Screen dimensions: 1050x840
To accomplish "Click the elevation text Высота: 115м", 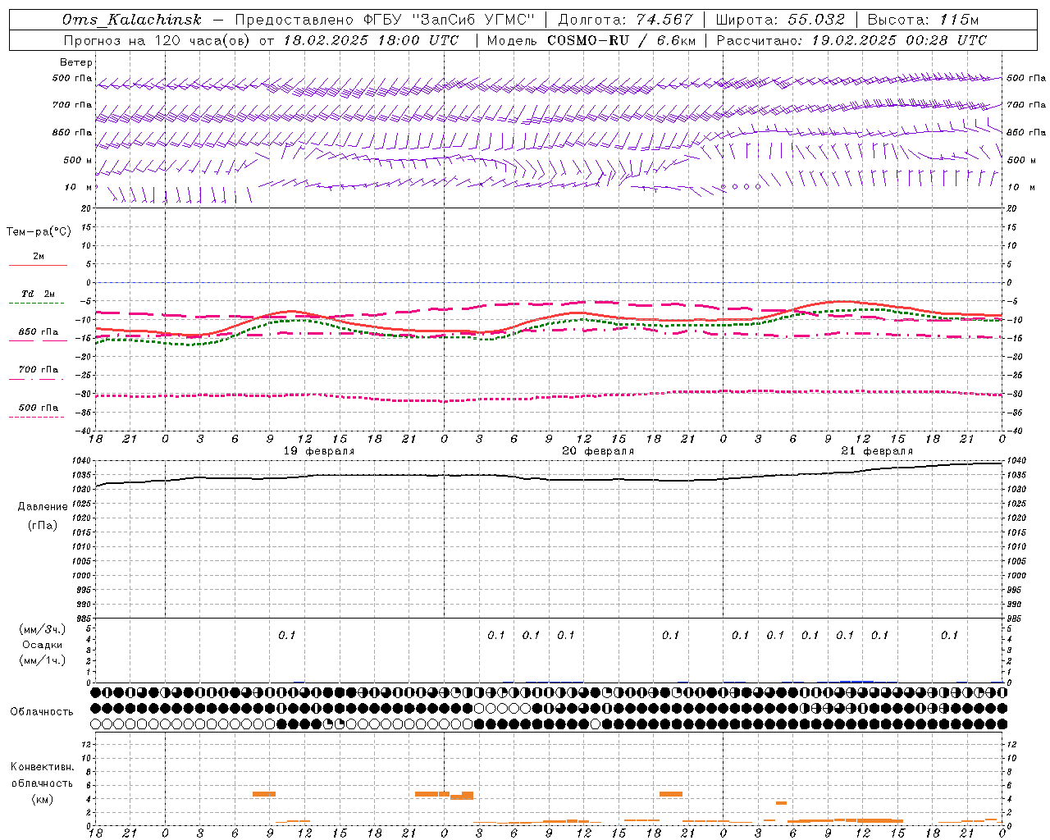I will 924,20.
